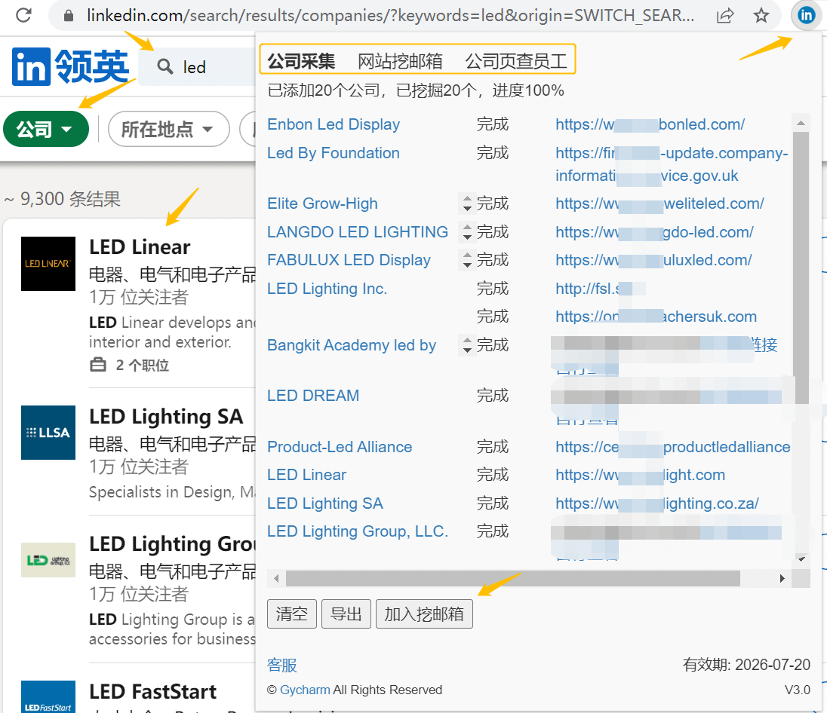Click the 导出 button
This screenshot has width=827, height=713.
(x=346, y=614)
